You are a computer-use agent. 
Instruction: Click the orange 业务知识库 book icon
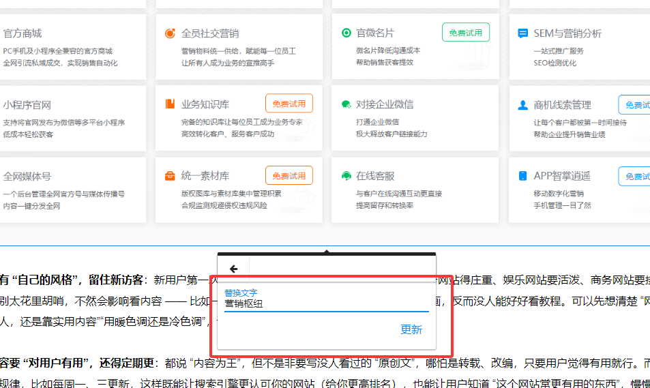click(170, 104)
